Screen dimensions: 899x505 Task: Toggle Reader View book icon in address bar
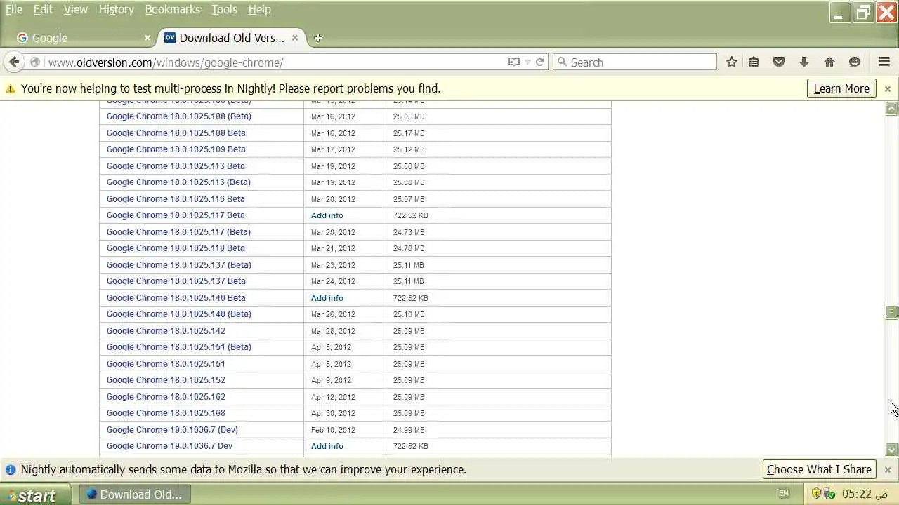pyautogui.click(x=514, y=62)
